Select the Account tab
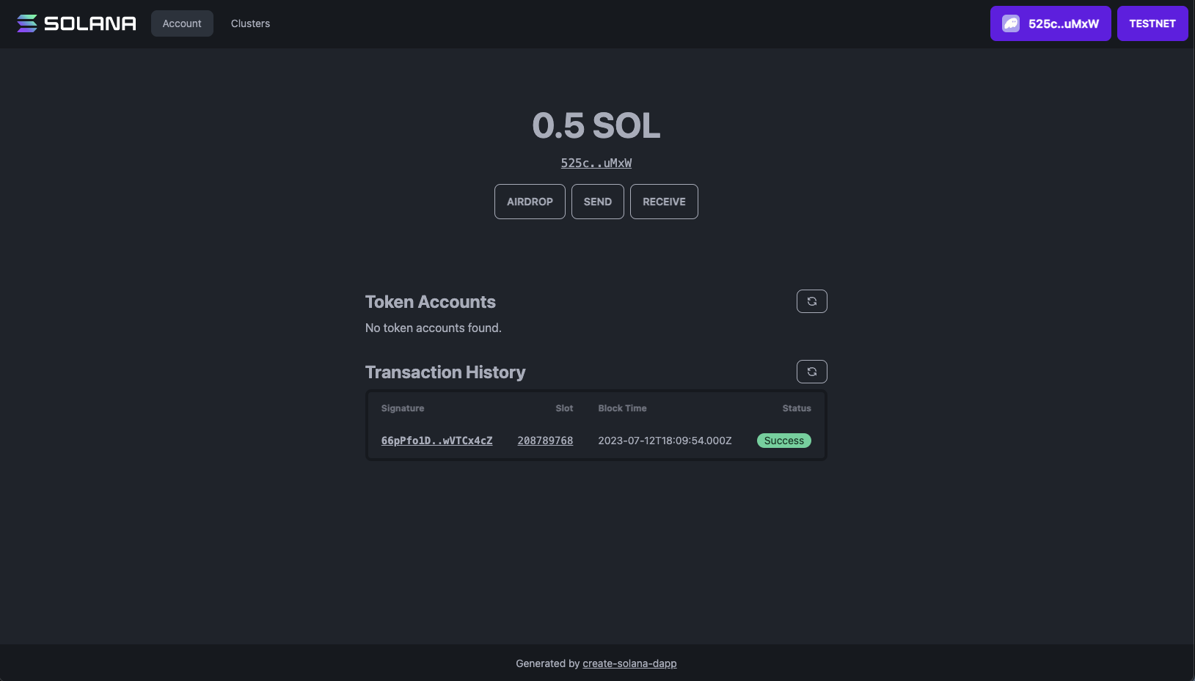Screen dimensions: 1195x681 (182, 23)
